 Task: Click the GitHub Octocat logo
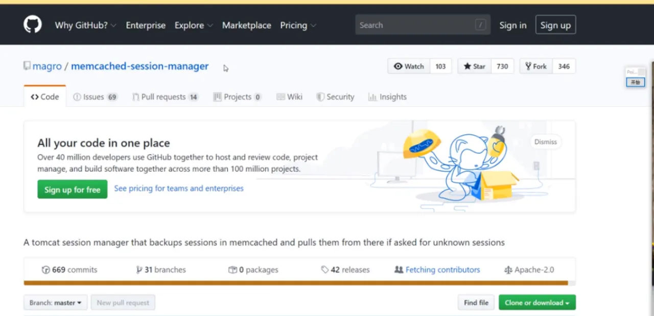33,25
